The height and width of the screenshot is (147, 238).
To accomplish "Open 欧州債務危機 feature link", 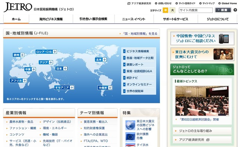I will [142, 136].
